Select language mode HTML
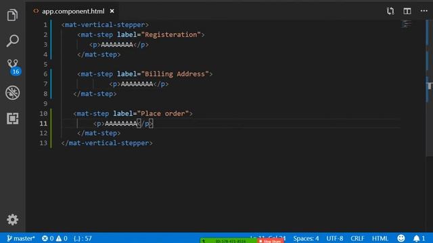Screen dimensions: 433x243 (x=380, y=238)
